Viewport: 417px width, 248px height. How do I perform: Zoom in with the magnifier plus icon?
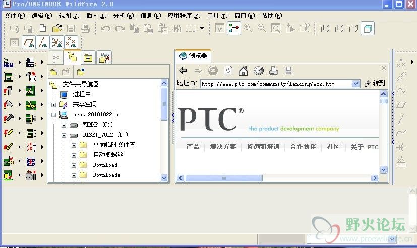pos(248,28)
